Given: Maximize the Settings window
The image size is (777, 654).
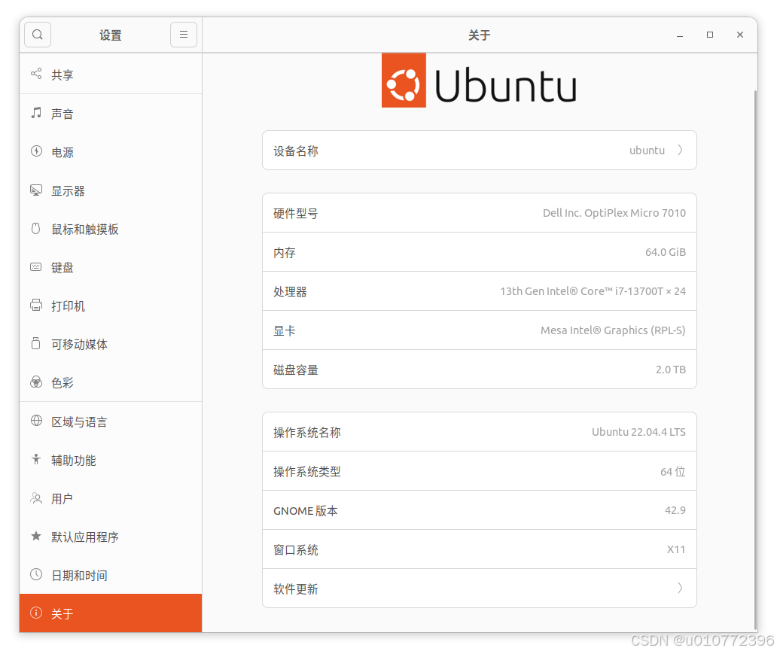Looking at the screenshot, I should [710, 35].
